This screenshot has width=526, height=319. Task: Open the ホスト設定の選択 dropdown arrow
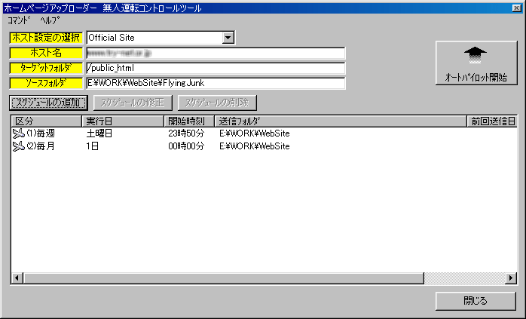pos(228,38)
